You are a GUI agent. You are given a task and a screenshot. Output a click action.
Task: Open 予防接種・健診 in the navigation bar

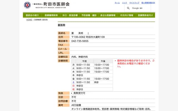coord(89,15)
